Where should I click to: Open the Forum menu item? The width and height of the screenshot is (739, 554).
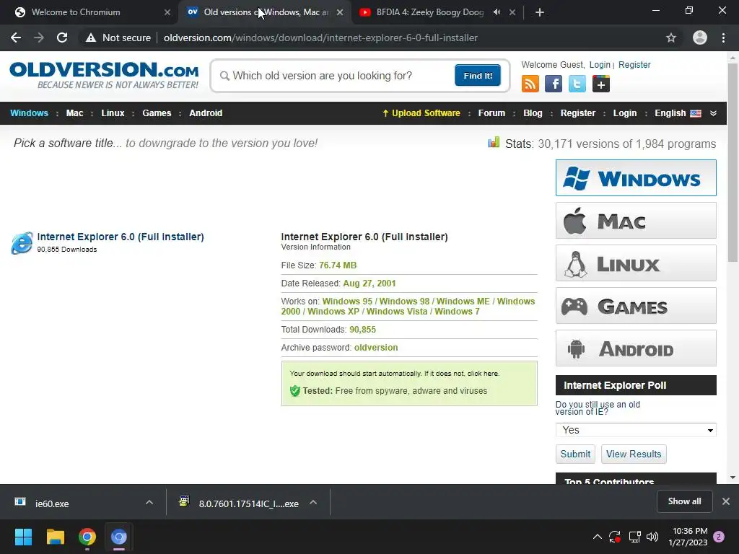[x=491, y=113]
